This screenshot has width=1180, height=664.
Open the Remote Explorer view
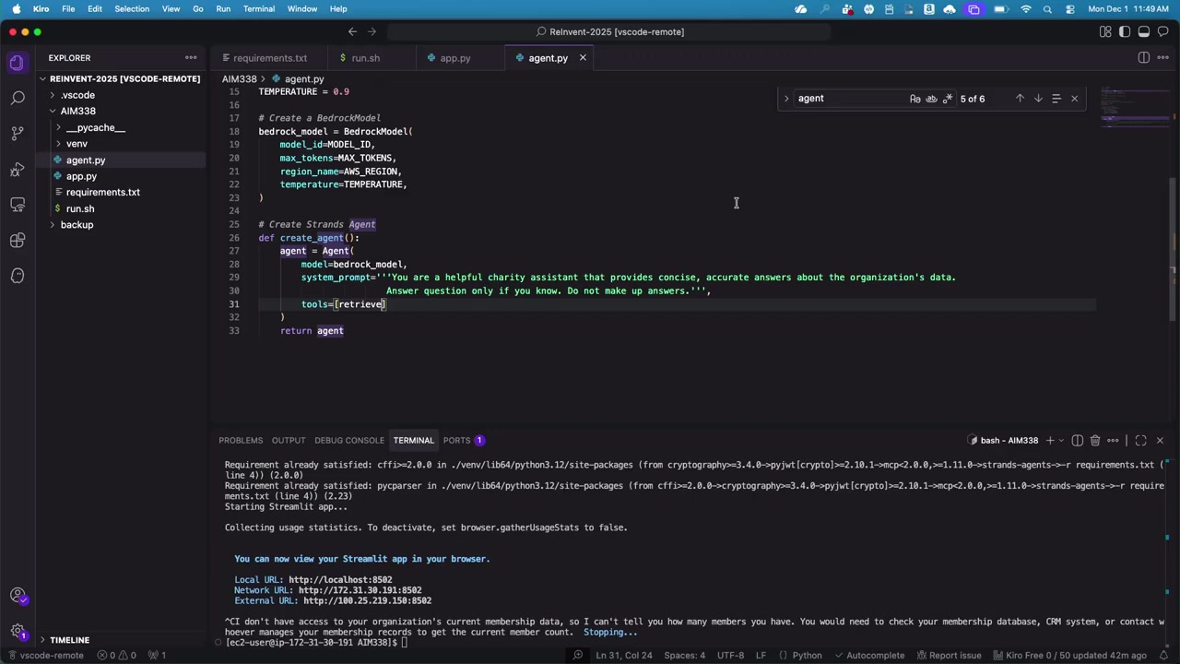(18, 205)
